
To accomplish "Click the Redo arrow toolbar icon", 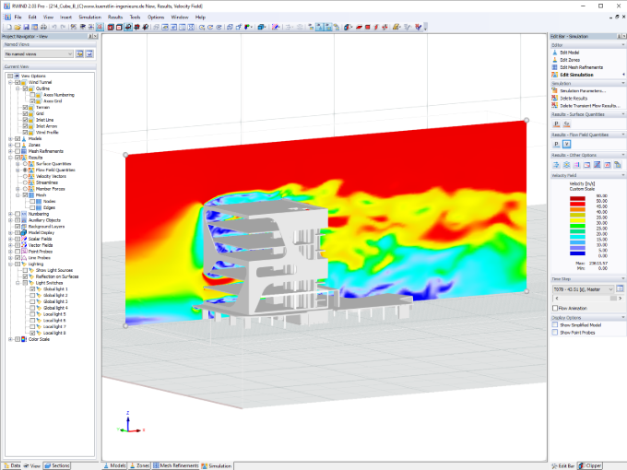I will coord(63,27).
